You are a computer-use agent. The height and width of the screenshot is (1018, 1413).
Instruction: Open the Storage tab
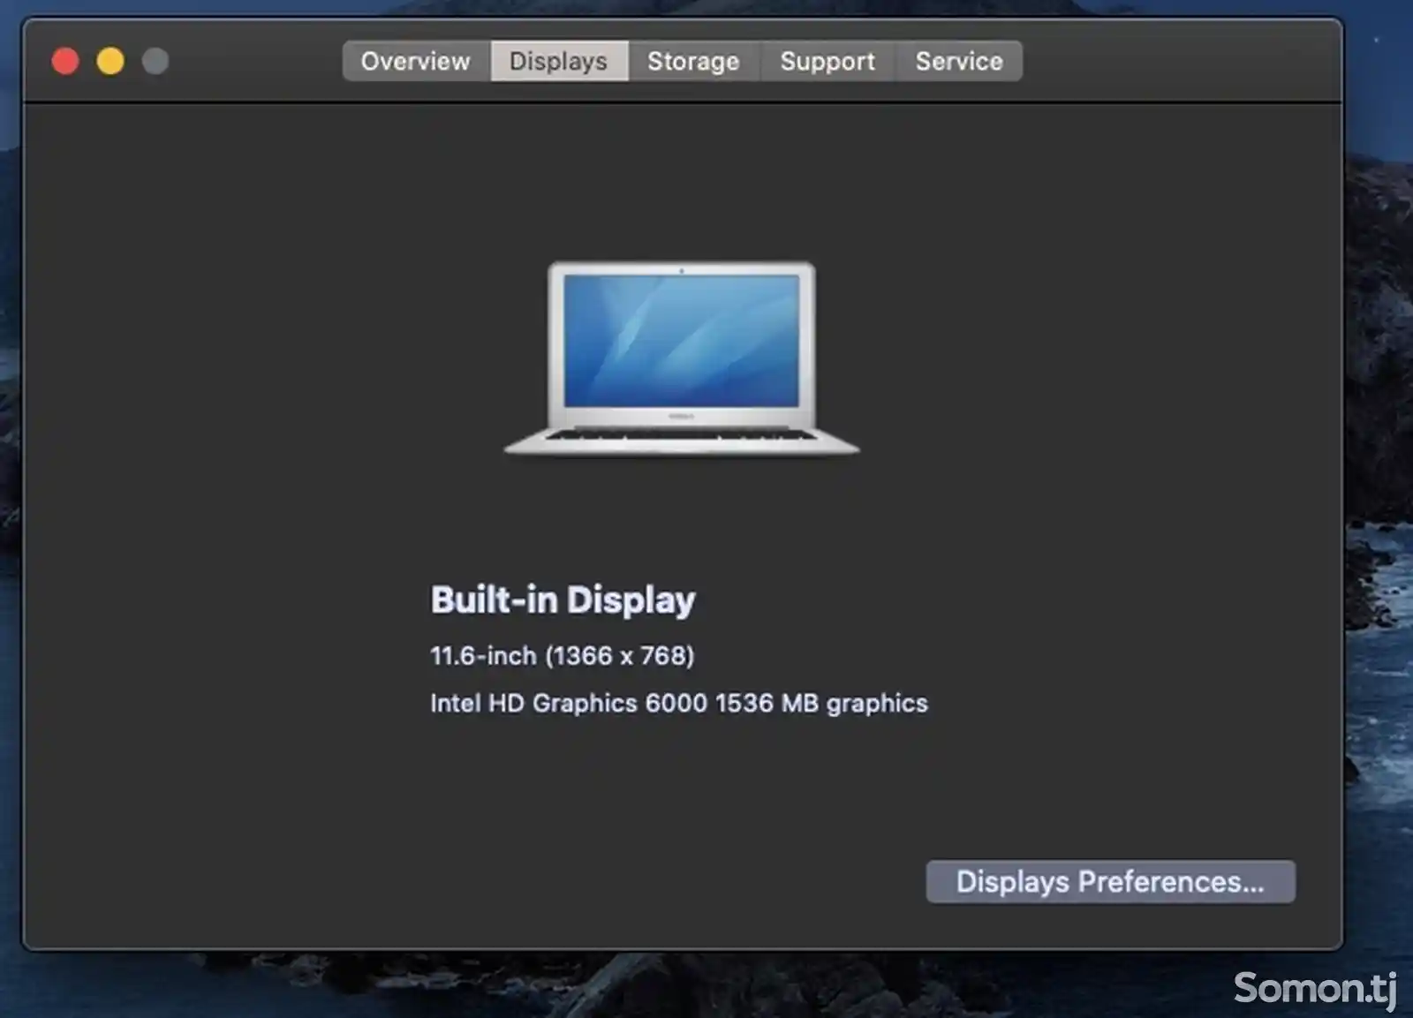click(693, 61)
